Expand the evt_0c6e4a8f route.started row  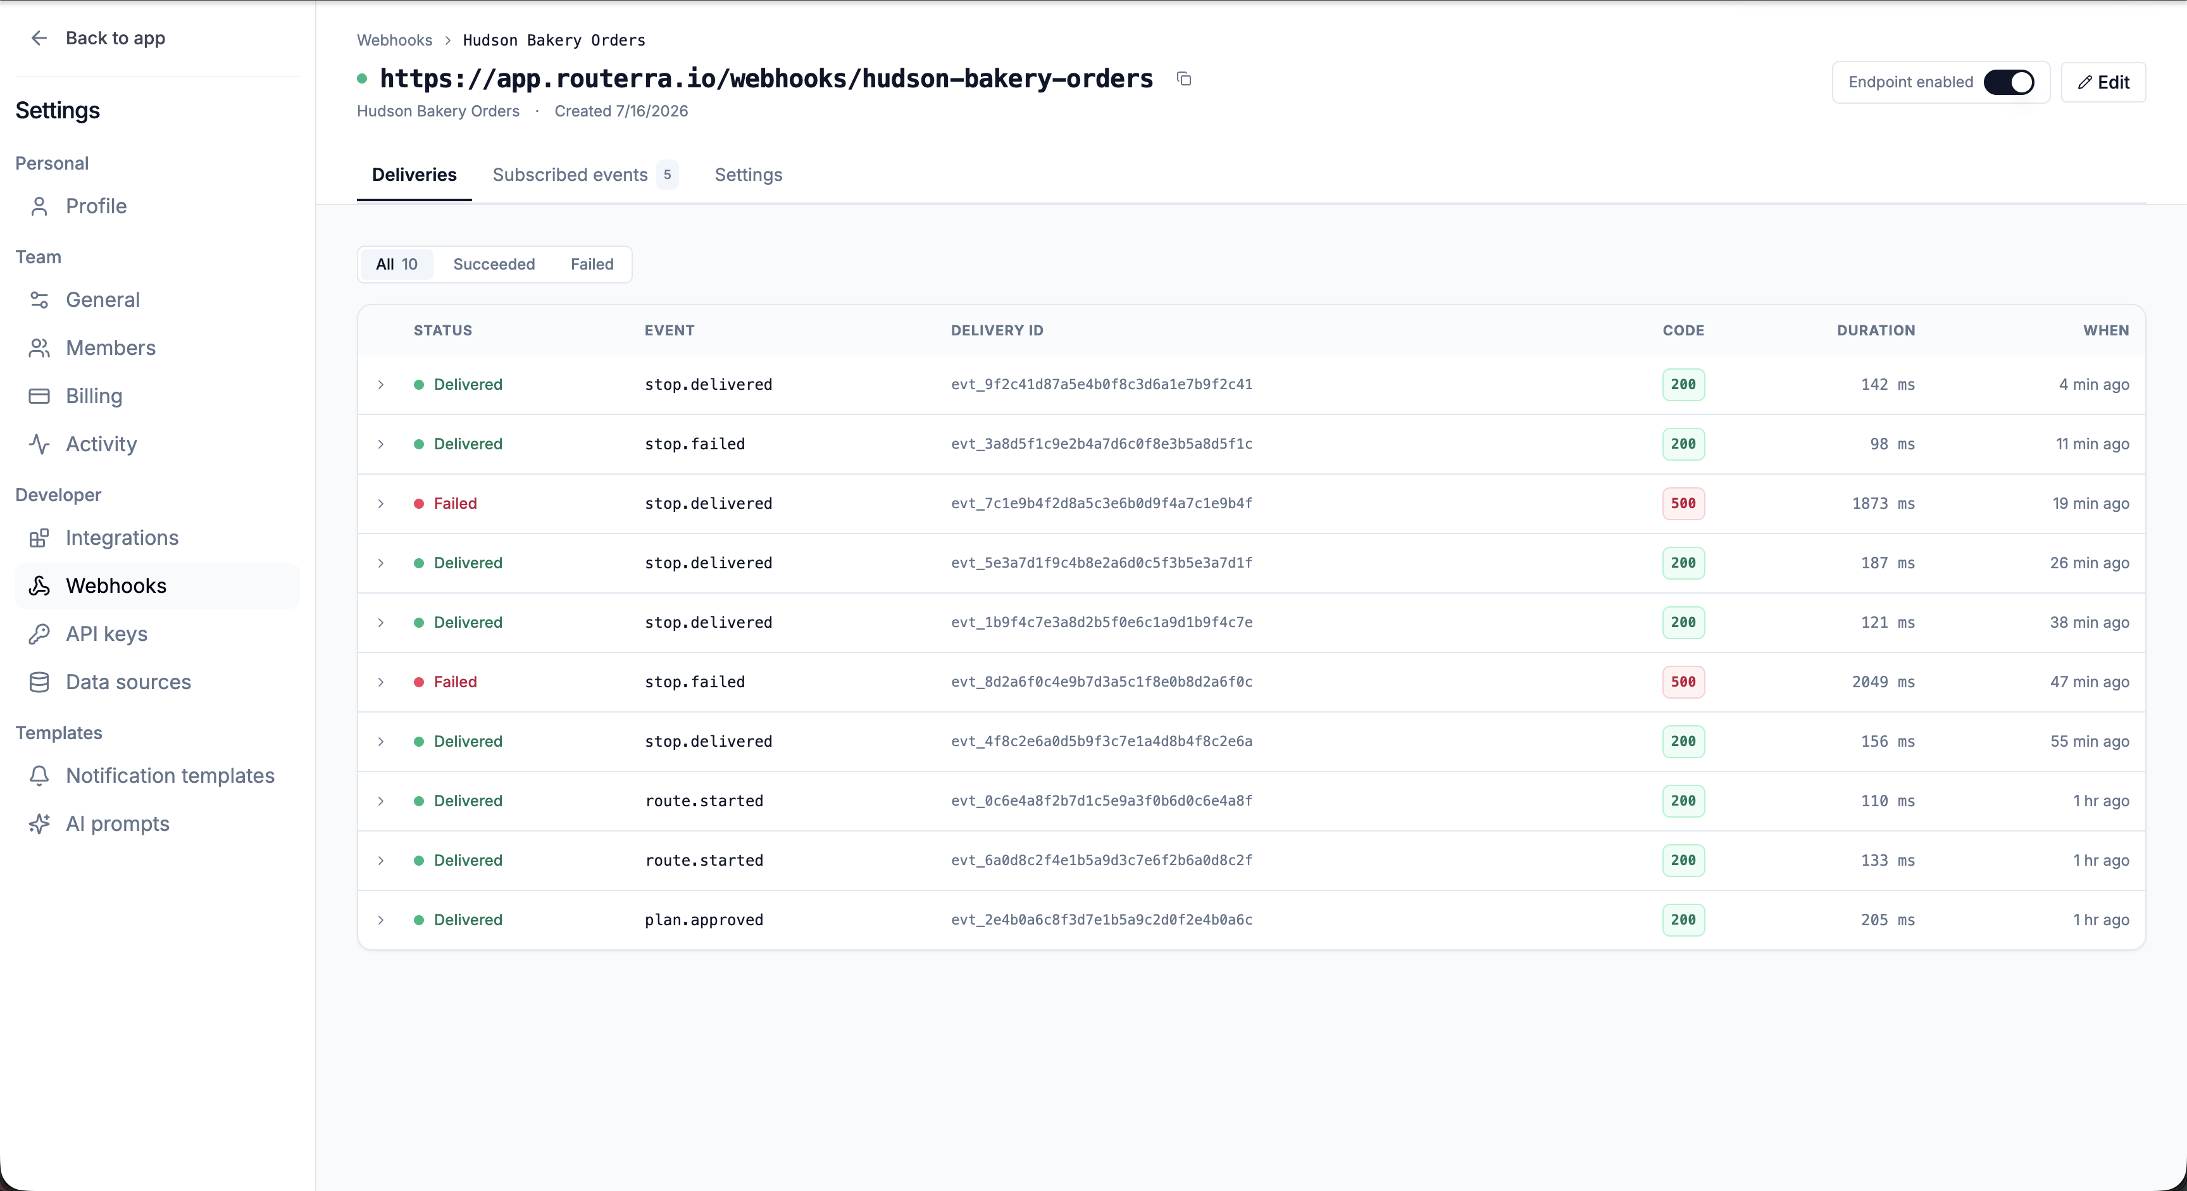tap(381, 801)
